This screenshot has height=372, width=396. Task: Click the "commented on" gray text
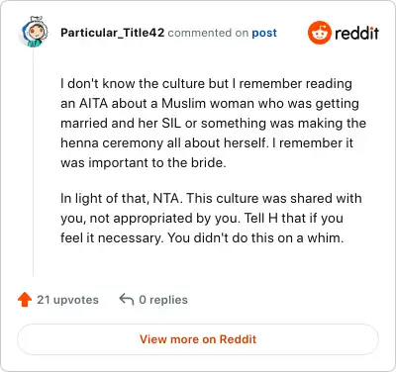[208, 33]
